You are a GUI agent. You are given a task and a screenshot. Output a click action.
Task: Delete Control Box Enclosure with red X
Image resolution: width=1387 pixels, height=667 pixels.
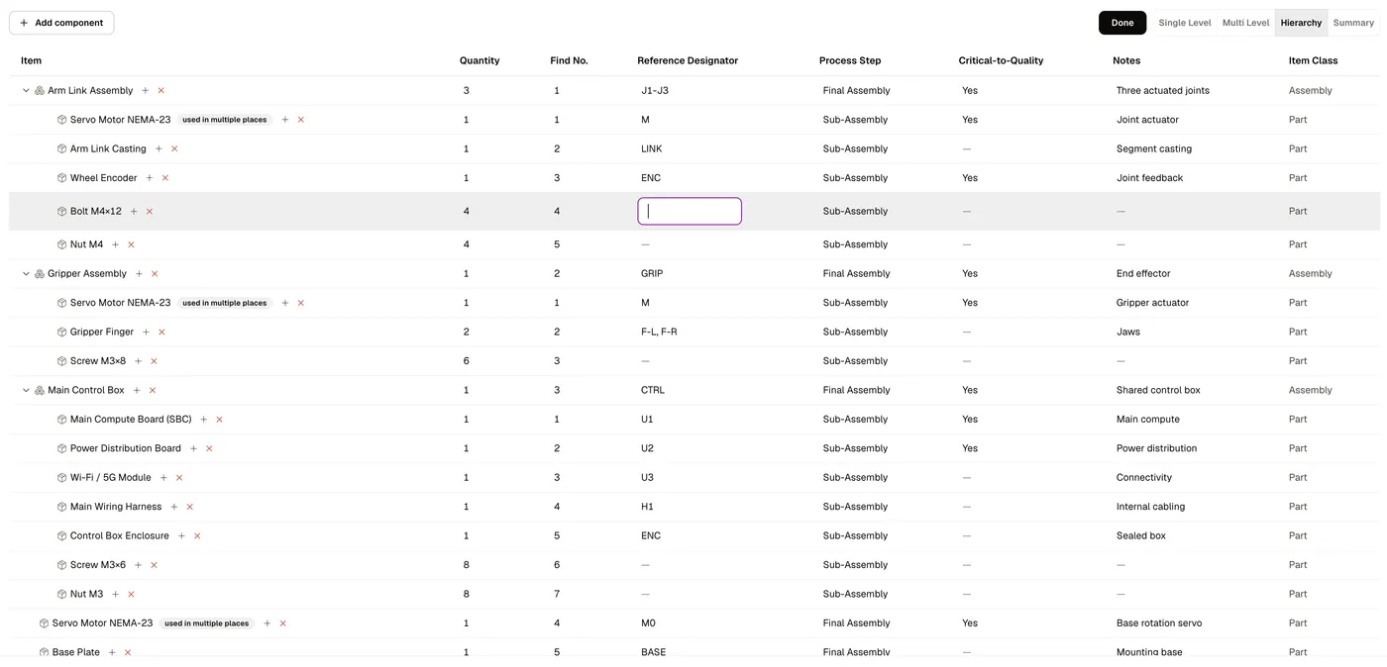tap(197, 535)
